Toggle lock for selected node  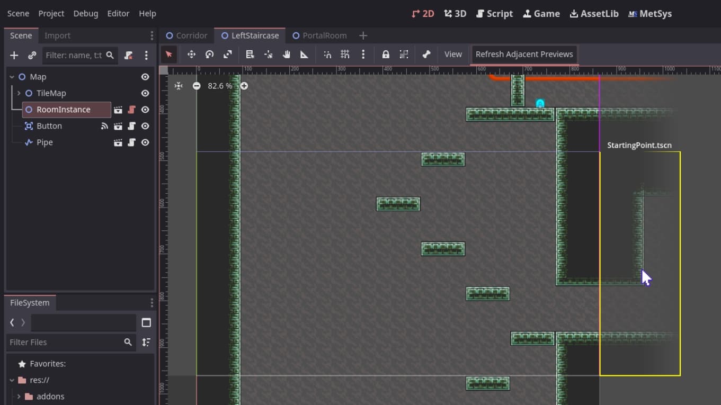pos(386,54)
